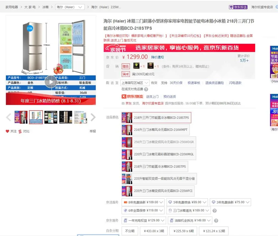The height and width of the screenshot is (236, 278).
Task: Open first recommended Haier ad on right edge
Action: [274, 62]
